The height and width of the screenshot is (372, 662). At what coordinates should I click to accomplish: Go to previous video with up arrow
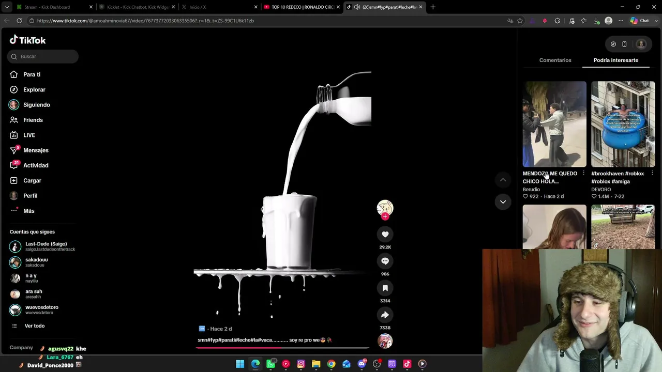point(503,180)
